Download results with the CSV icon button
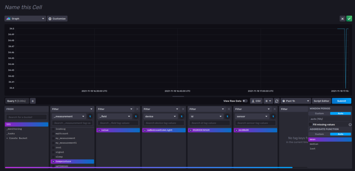355x171 pixels. click(x=256, y=101)
